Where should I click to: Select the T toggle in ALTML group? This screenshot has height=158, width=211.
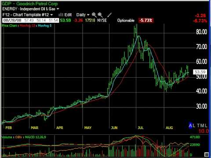(199, 126)
